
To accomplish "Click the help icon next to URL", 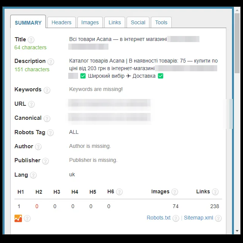I will [31, 104].
